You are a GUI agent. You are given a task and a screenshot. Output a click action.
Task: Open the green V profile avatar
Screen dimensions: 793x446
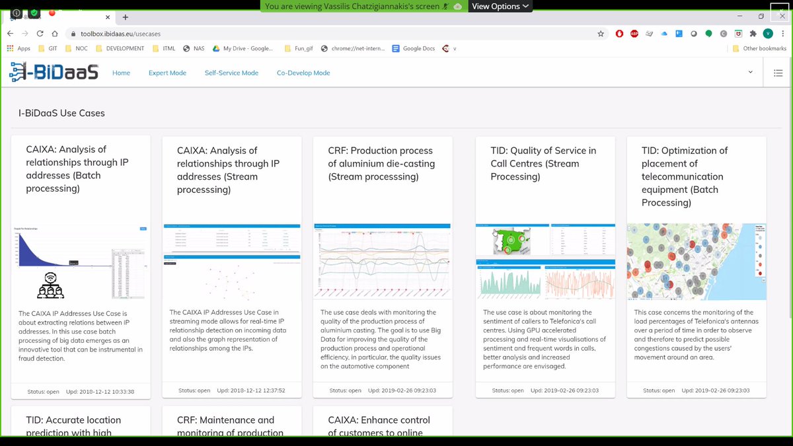(767, 33)
